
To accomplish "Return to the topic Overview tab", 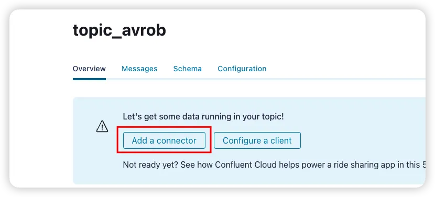I will point(89,69).
